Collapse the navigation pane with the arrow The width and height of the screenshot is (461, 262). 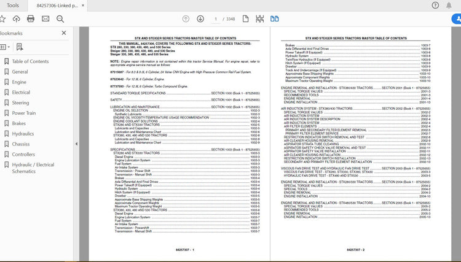(x=76, y=144)
